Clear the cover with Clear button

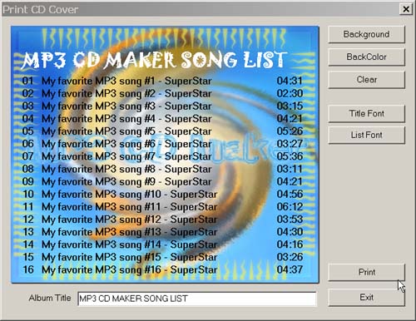pos(366,80)
